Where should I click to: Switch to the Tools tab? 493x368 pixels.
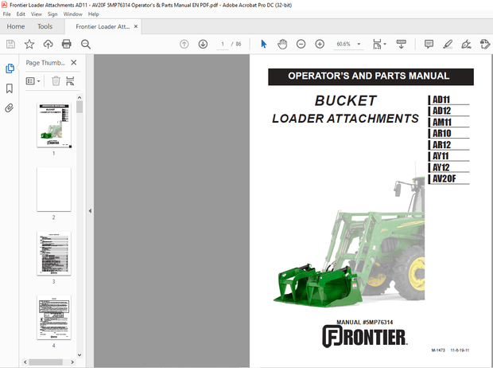coord(45,26)
